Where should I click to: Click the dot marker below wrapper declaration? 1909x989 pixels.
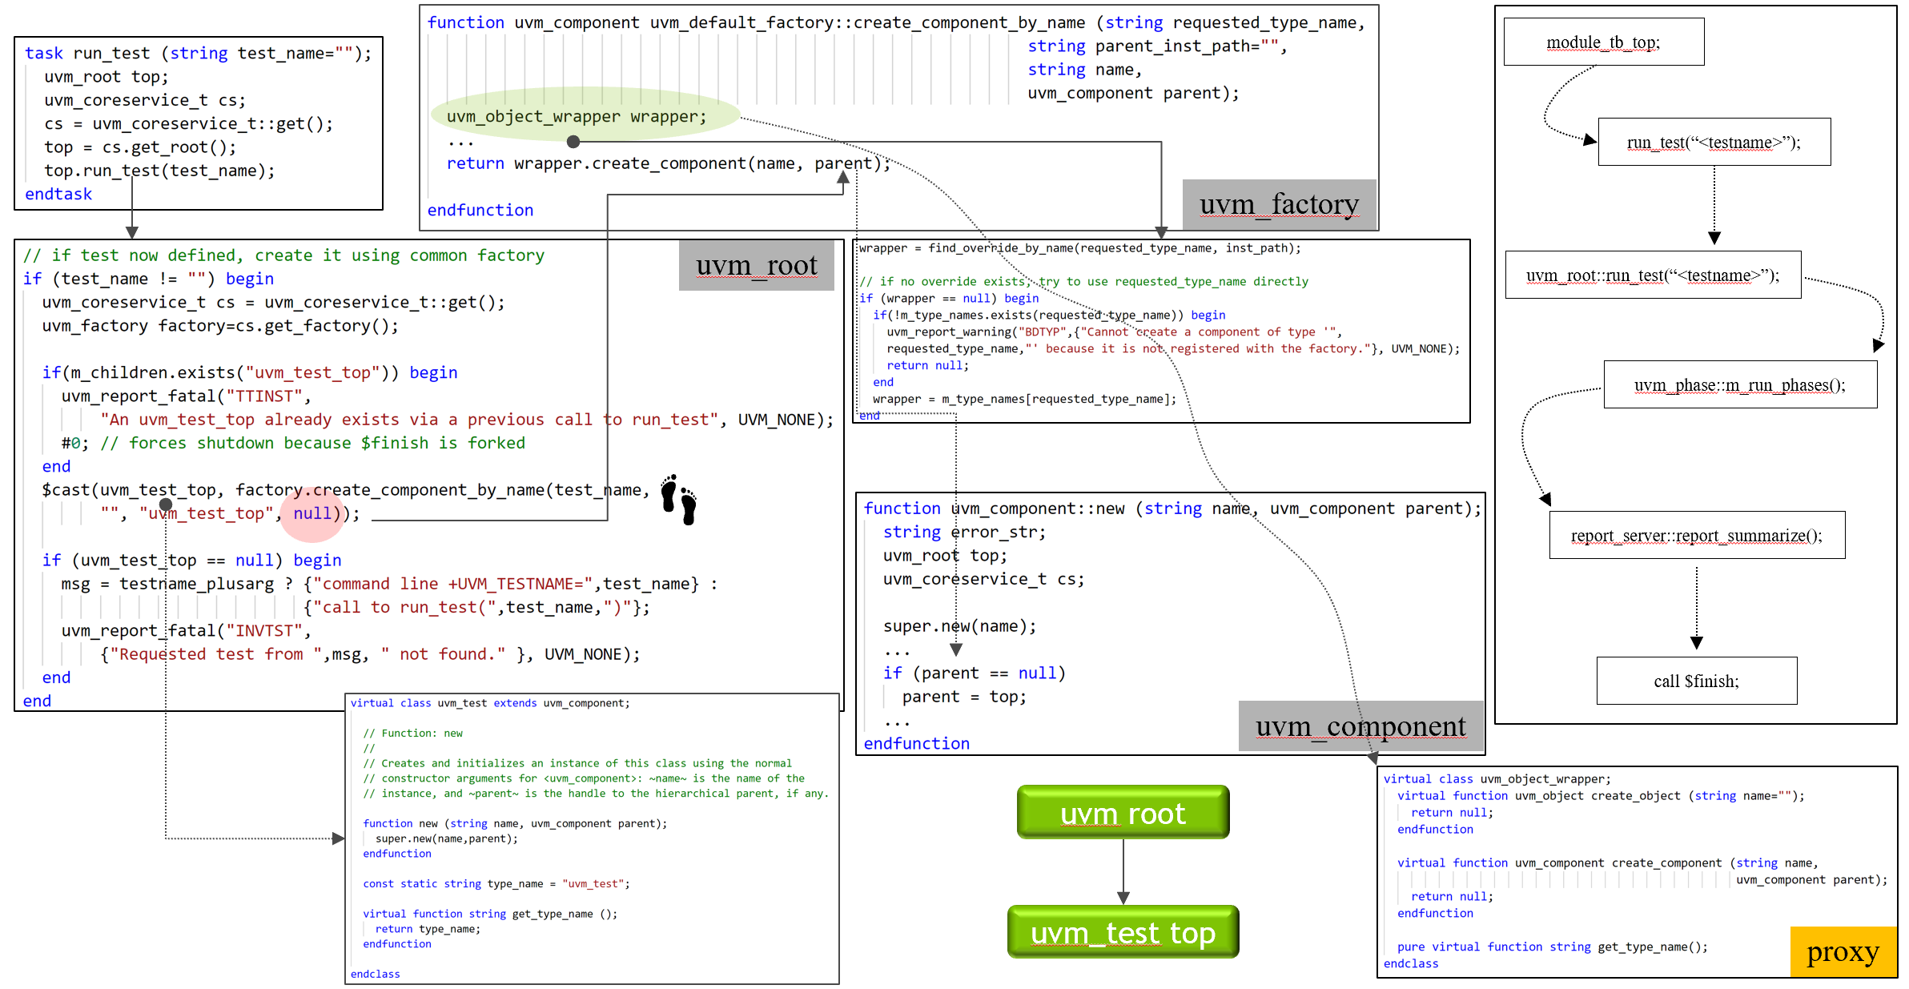point(573,142)
